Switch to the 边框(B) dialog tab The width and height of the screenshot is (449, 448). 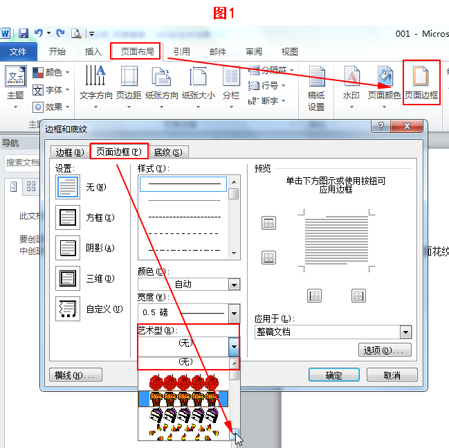point(70,152)
